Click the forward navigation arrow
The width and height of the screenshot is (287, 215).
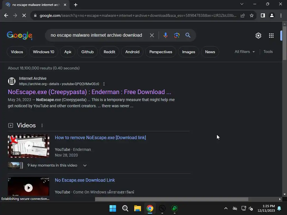pyautogui.click(x=15, y=16)
